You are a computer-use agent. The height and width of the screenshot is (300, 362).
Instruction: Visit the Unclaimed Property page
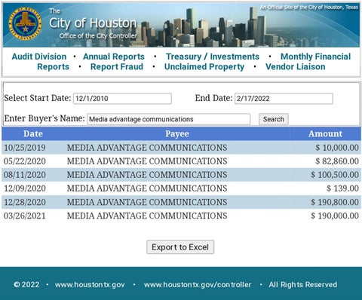pos(204,66)
